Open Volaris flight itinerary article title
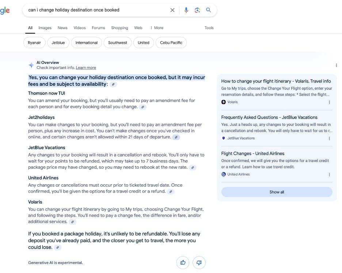 tap(276, 81)
